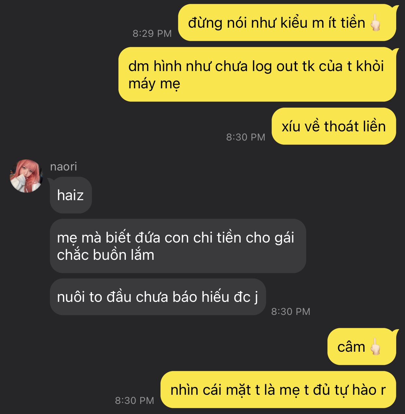Click the 8:30 PM timestamp beside 'xíu về thoát liền'

(246, 137)
